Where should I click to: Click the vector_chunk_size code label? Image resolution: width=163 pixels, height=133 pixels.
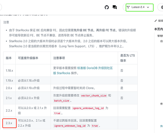pos(94,95)
